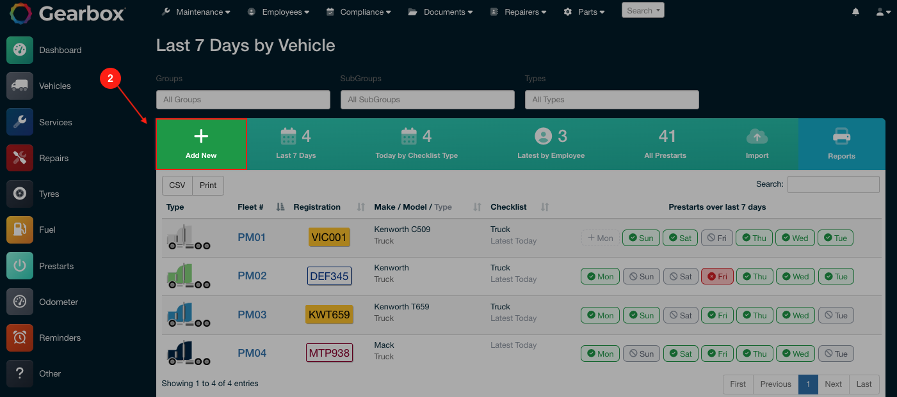Click the Add New button
This screenshot has width=897, height=397.
201,144
